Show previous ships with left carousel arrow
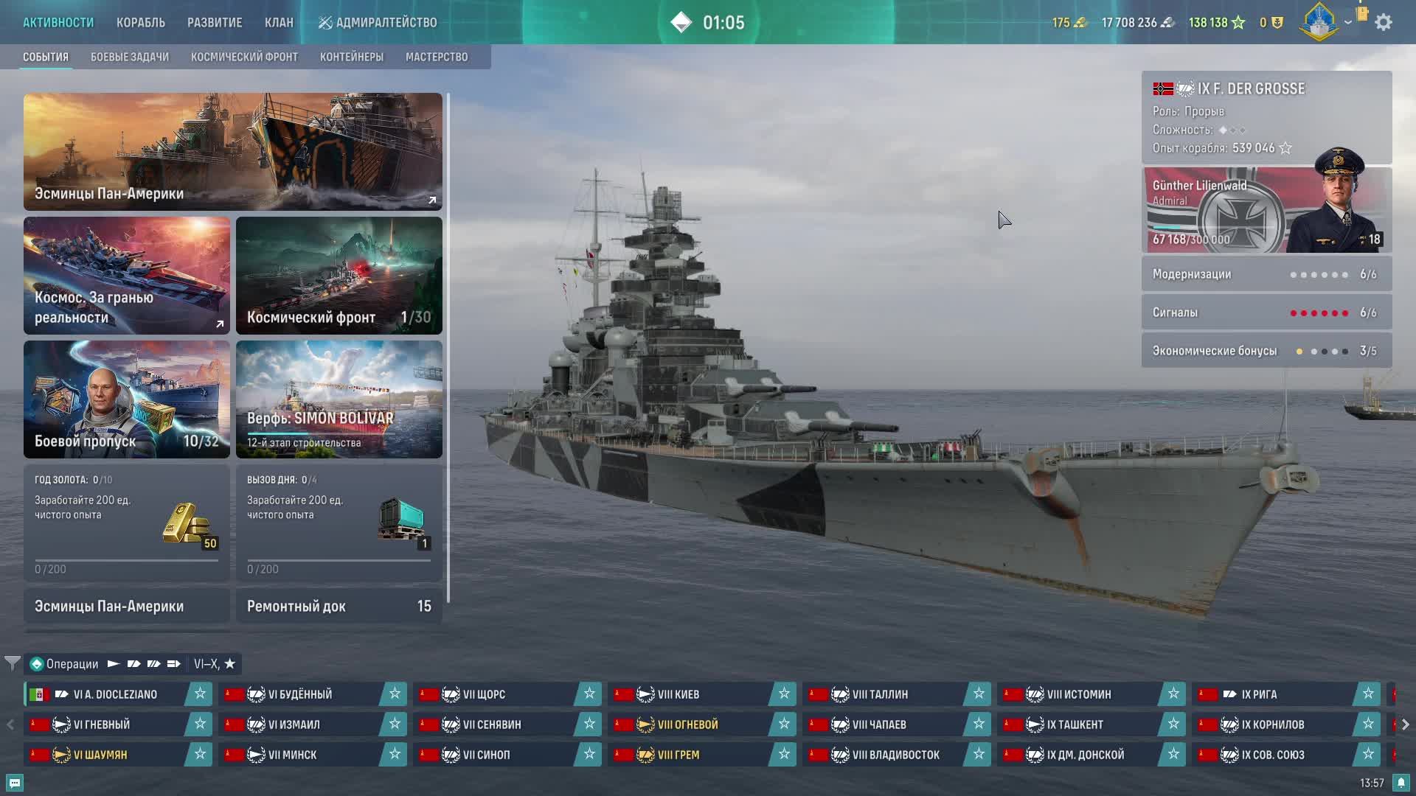 pyautogui.click(x=10, y=725)
